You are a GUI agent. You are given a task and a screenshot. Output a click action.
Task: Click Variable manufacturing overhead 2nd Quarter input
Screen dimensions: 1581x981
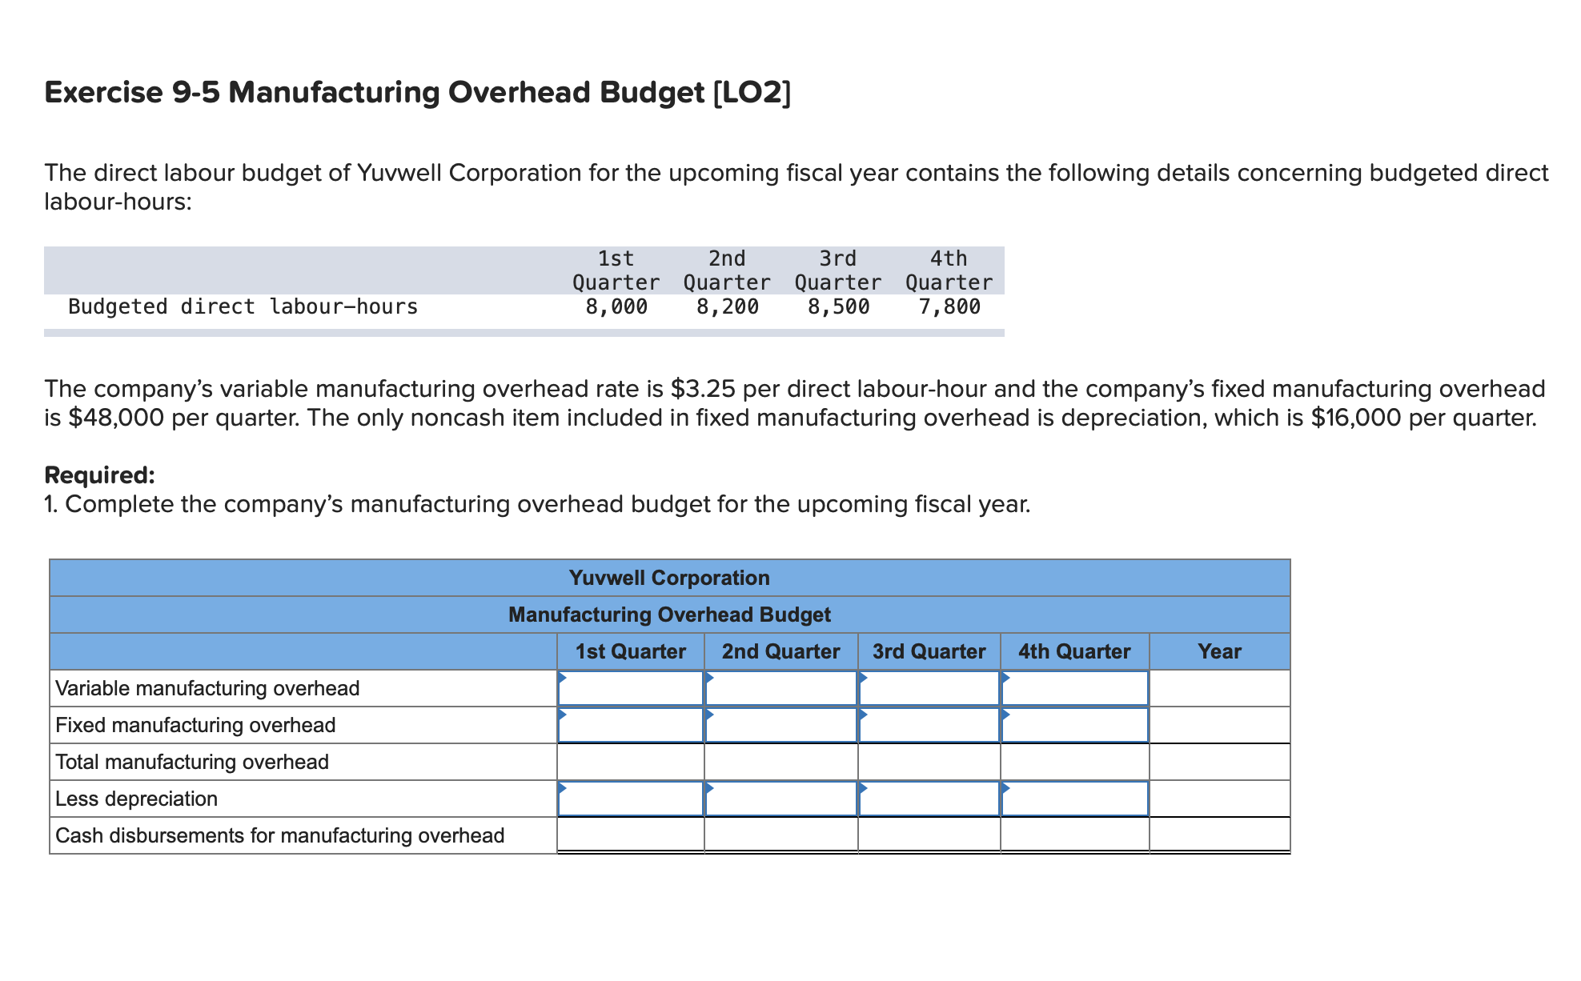(x=781, y=688)
